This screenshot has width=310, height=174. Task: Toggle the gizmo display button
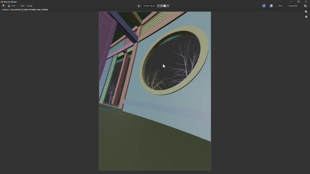tap(264, 6)
